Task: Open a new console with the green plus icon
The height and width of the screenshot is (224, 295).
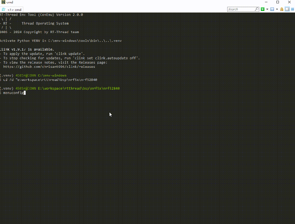Action: [x=263, y=9]
